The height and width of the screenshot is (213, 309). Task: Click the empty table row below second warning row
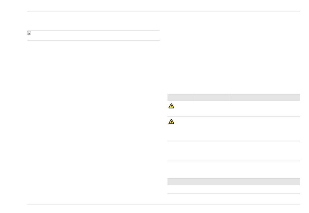[x=234, y=151]
